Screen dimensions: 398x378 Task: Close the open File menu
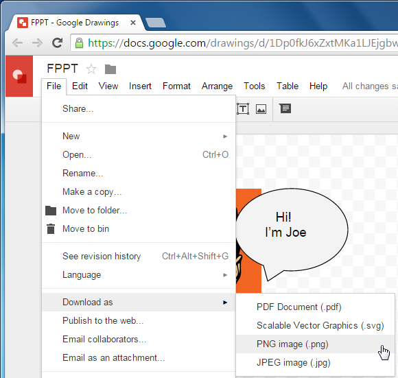tap(54, 86)
